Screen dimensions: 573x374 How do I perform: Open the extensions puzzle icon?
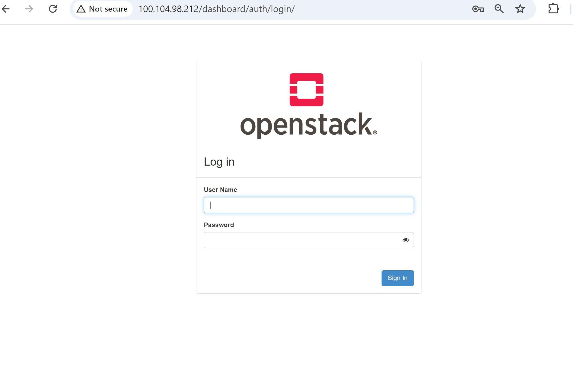click(x=553, y=8)
